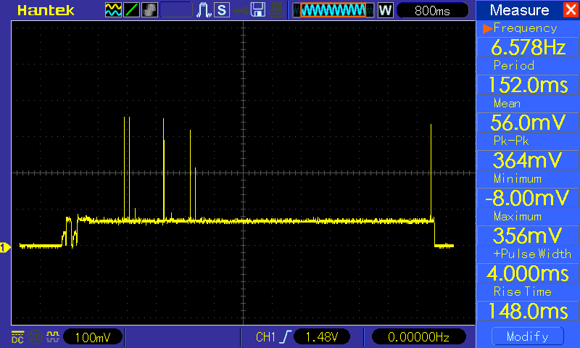Click the dual waveform display icon
The height and width of the screenshot is (348, 580).
(113, 10)
